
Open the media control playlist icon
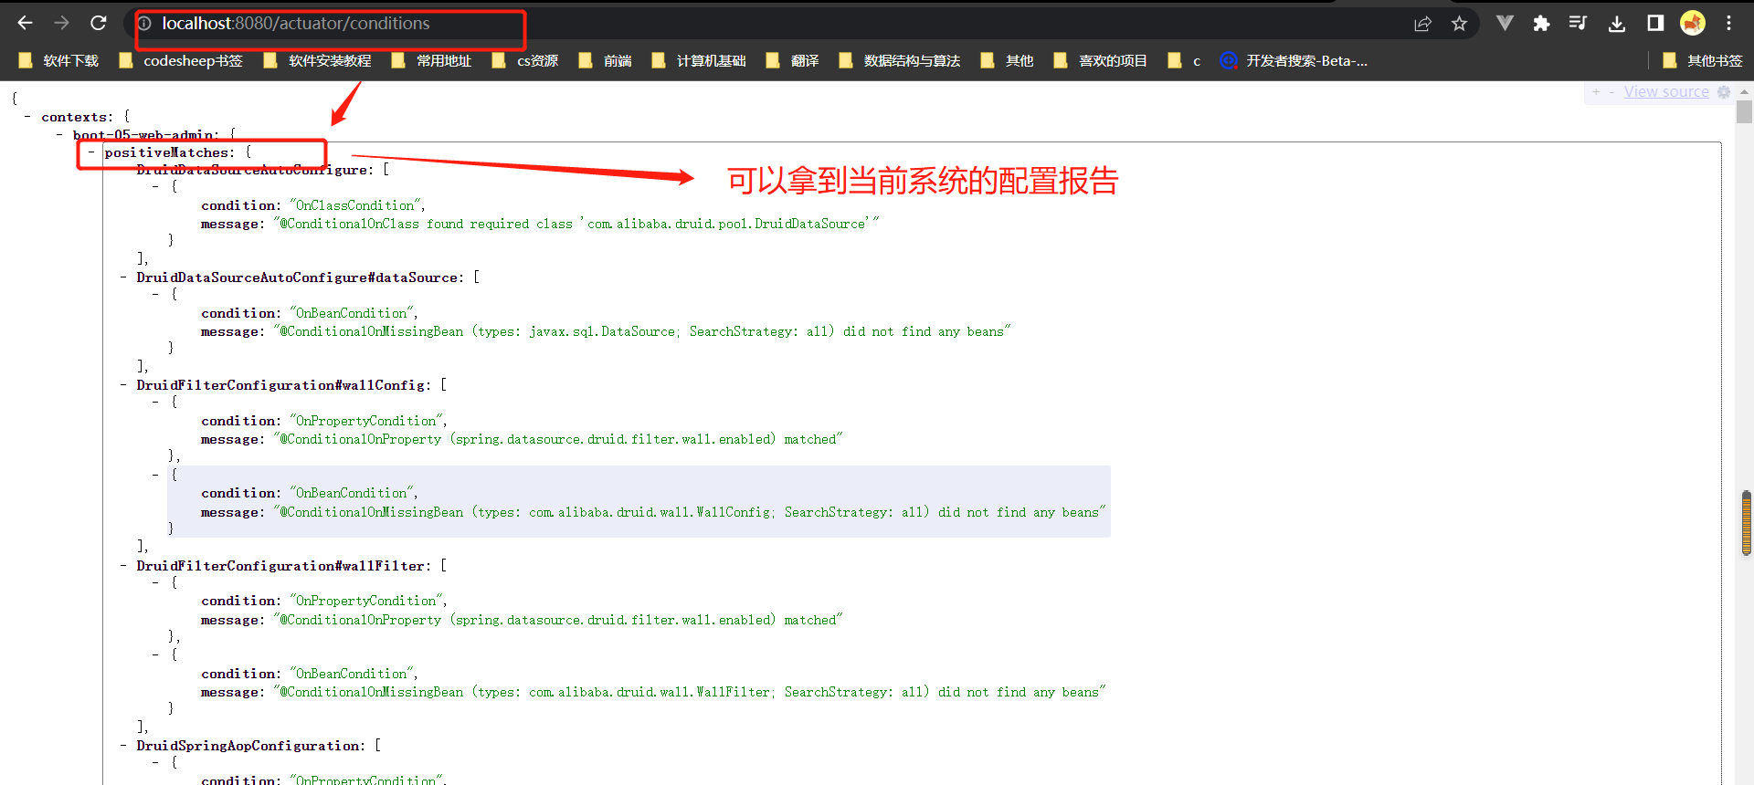pos(1578,24)
